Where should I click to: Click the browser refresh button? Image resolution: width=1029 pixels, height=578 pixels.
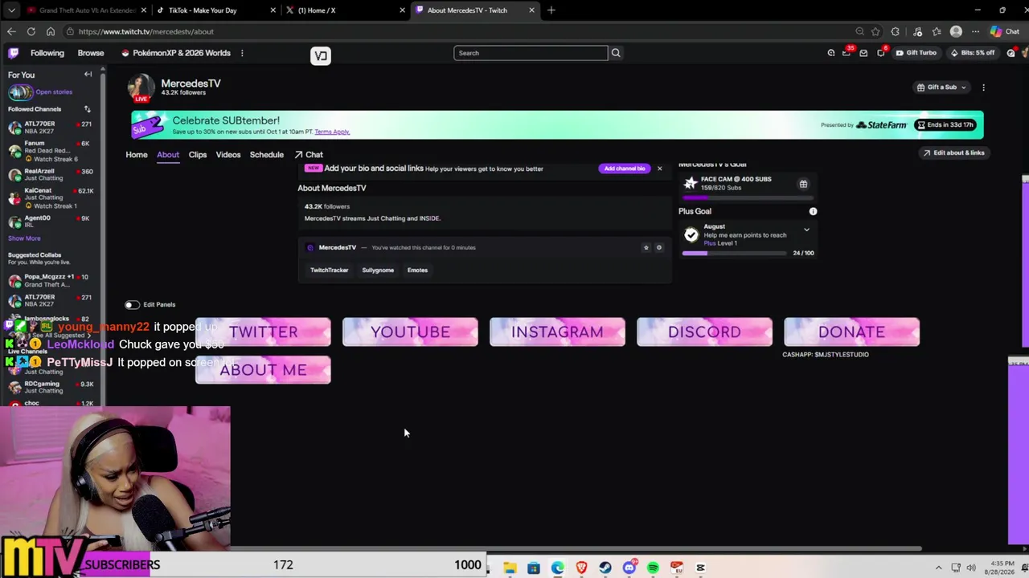pos(31,31)
